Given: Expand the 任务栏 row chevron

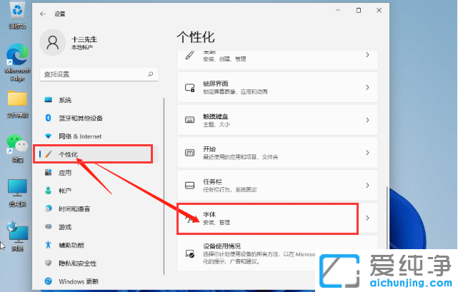Looking at the screenshot, I should pyautogui.click(x=367, y=186).
